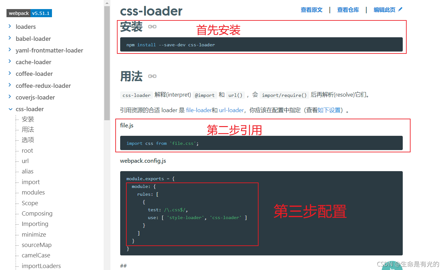Select the css-loader sidebar entry
Screen dimensions: 444x270
tap(30, 109)
